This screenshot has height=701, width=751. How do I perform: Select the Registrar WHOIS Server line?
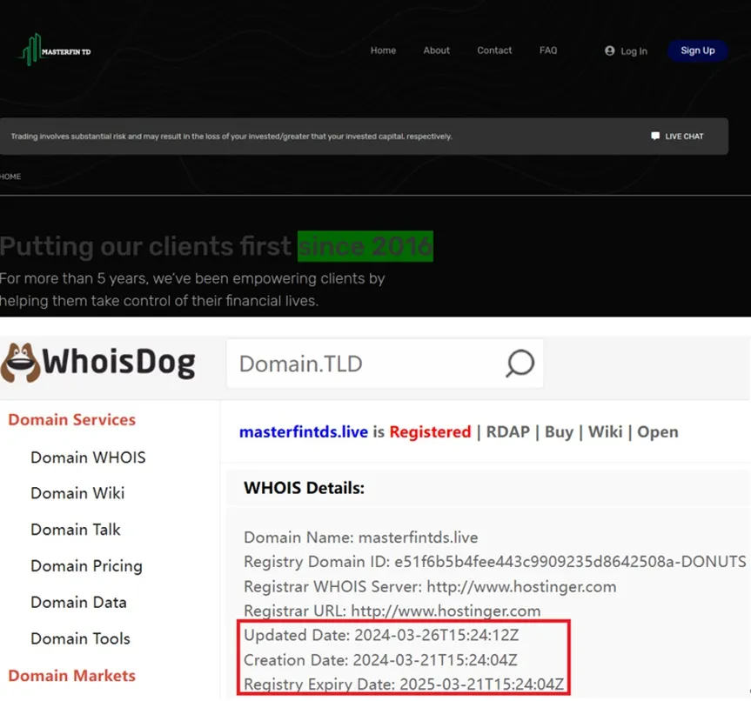tap(430, 586)
